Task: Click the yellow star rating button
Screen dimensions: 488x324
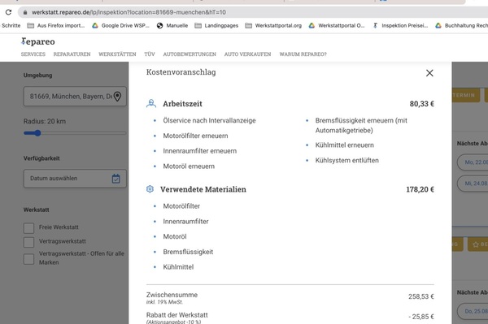Action: click(477, 244)
